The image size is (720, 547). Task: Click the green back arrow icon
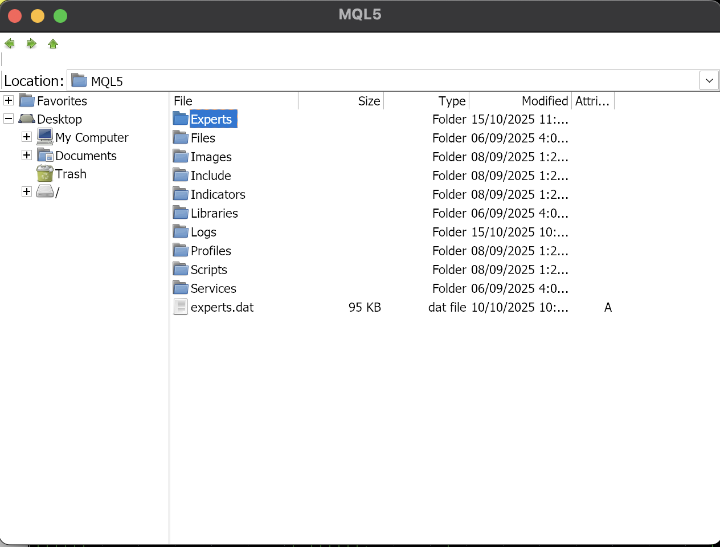[10, 44]
